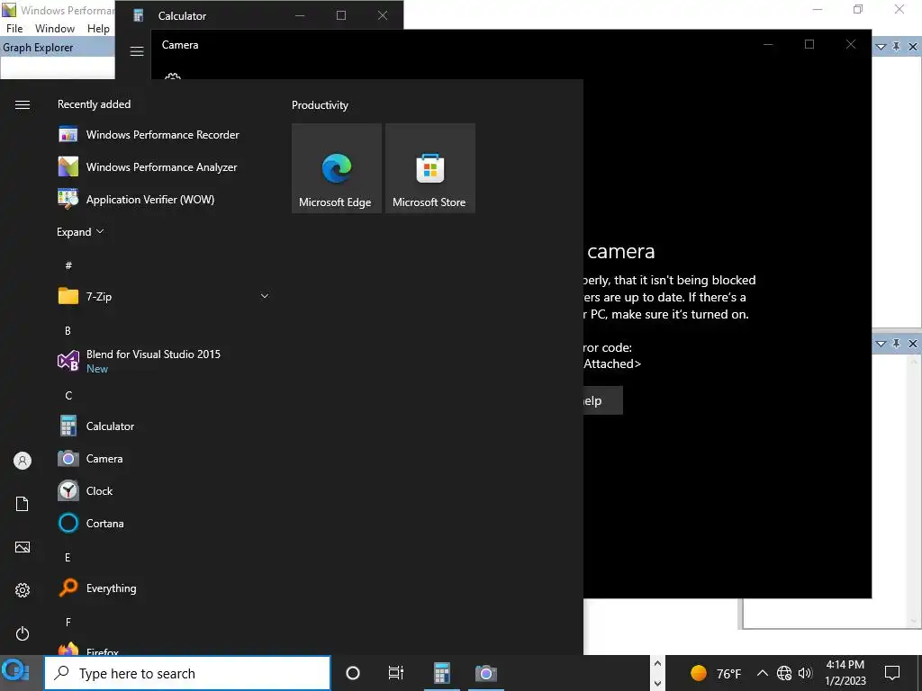Click the Recently added heading
Screen dimensions: 922x691
[94, 104]
